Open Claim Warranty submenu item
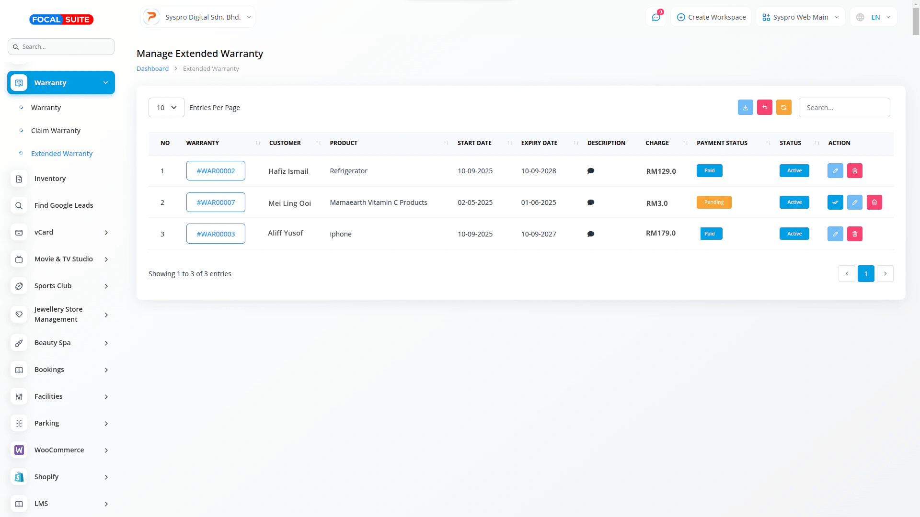920x517 pixels. 56,131
